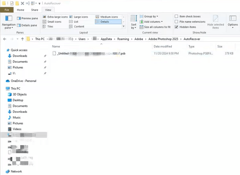Click the New folder quick access icon
240x175 pixels.
(x=17, y=3)
